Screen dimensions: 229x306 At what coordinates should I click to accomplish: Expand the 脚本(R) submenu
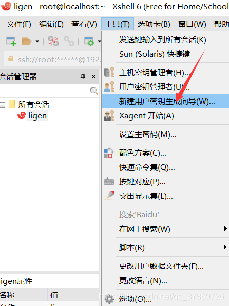pos(165,247)
